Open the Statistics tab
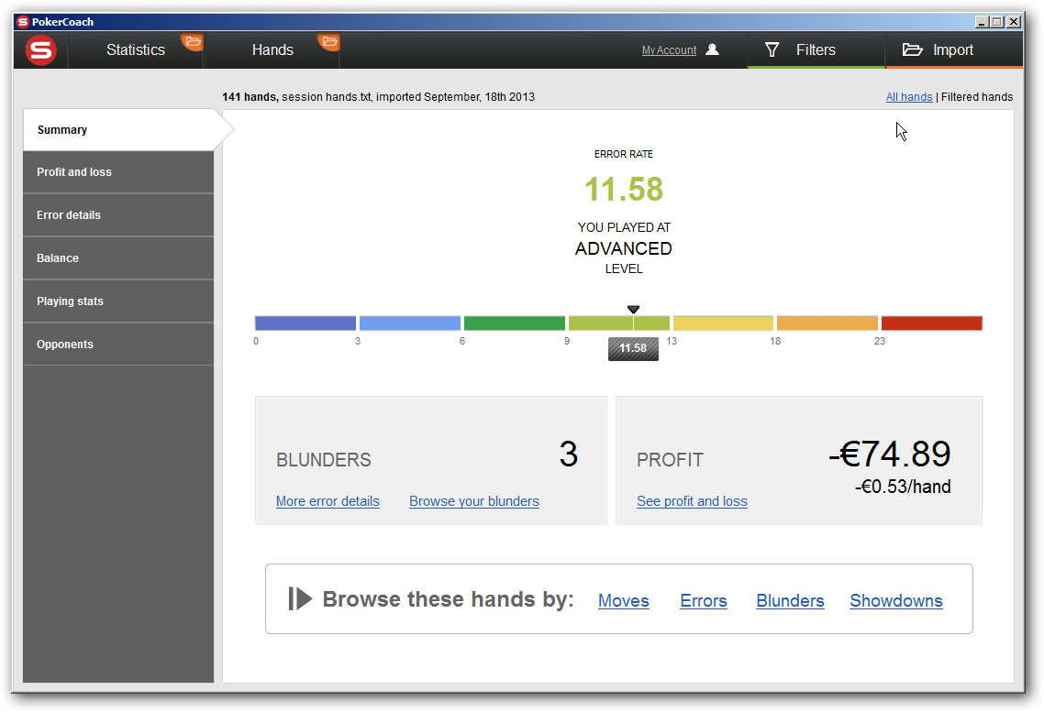 [x=135, y=49]
